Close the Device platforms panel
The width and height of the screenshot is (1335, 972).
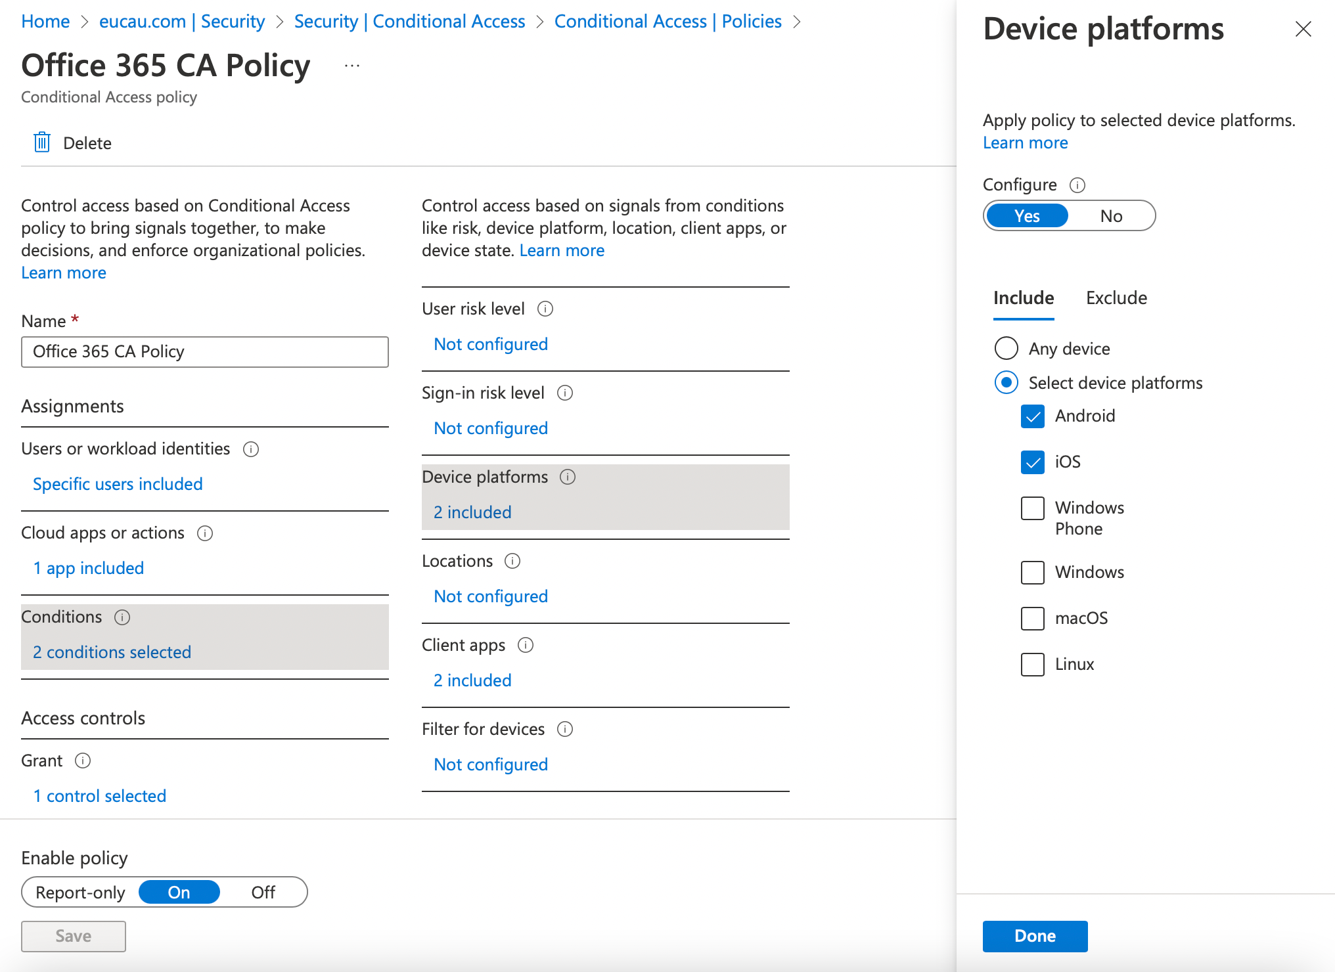coord(1303,29)
